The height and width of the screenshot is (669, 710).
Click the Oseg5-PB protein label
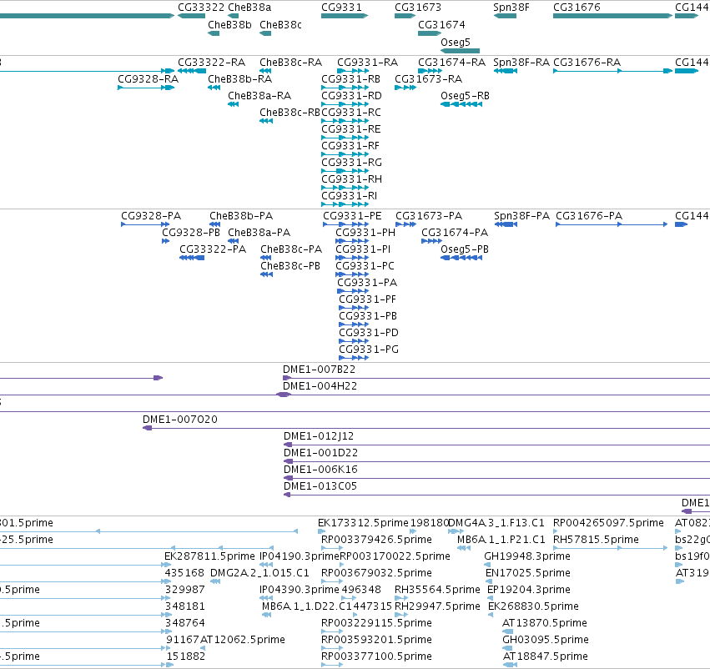[x=465, y=249]
